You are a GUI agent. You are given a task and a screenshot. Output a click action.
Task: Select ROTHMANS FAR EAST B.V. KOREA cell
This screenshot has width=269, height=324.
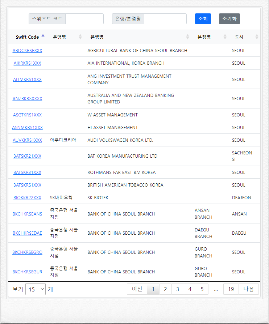(121, 172)
